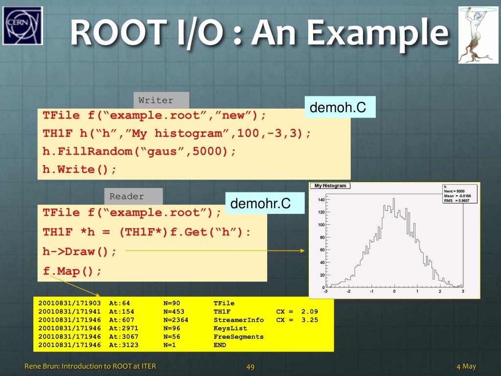Click the At:2971 address value

click(x=124, y=328)
